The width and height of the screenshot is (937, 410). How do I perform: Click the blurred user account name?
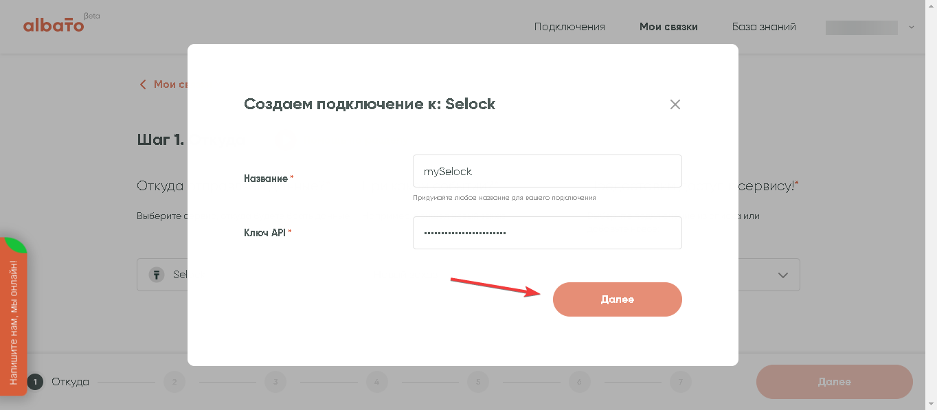click(861, 27)
